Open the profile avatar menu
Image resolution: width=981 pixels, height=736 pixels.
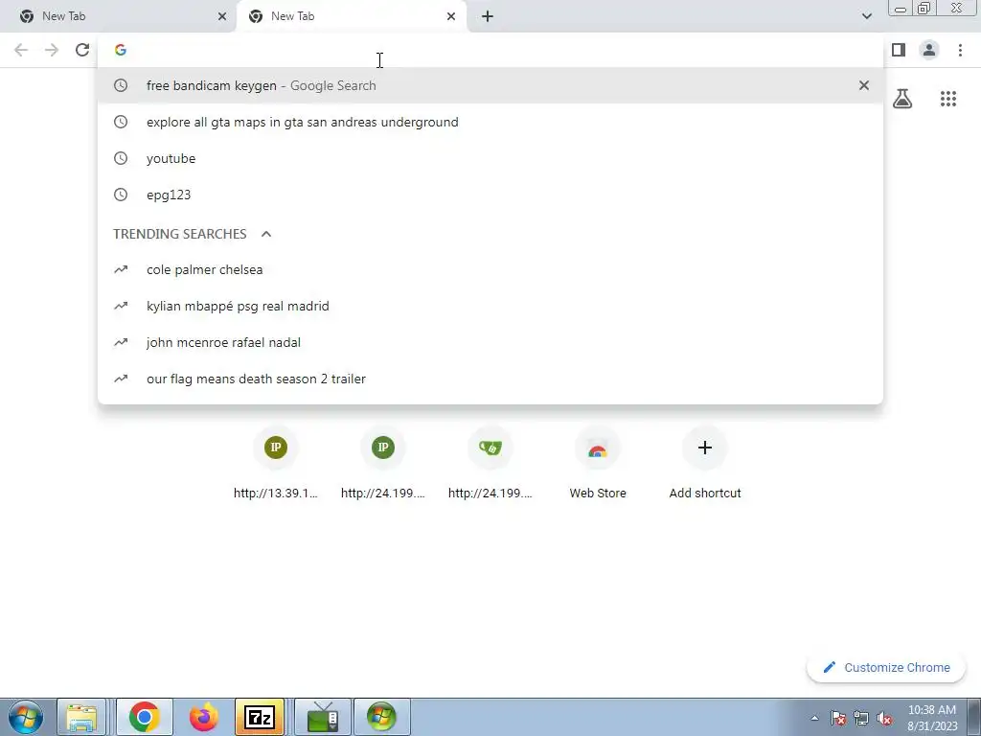click(929, 50)
